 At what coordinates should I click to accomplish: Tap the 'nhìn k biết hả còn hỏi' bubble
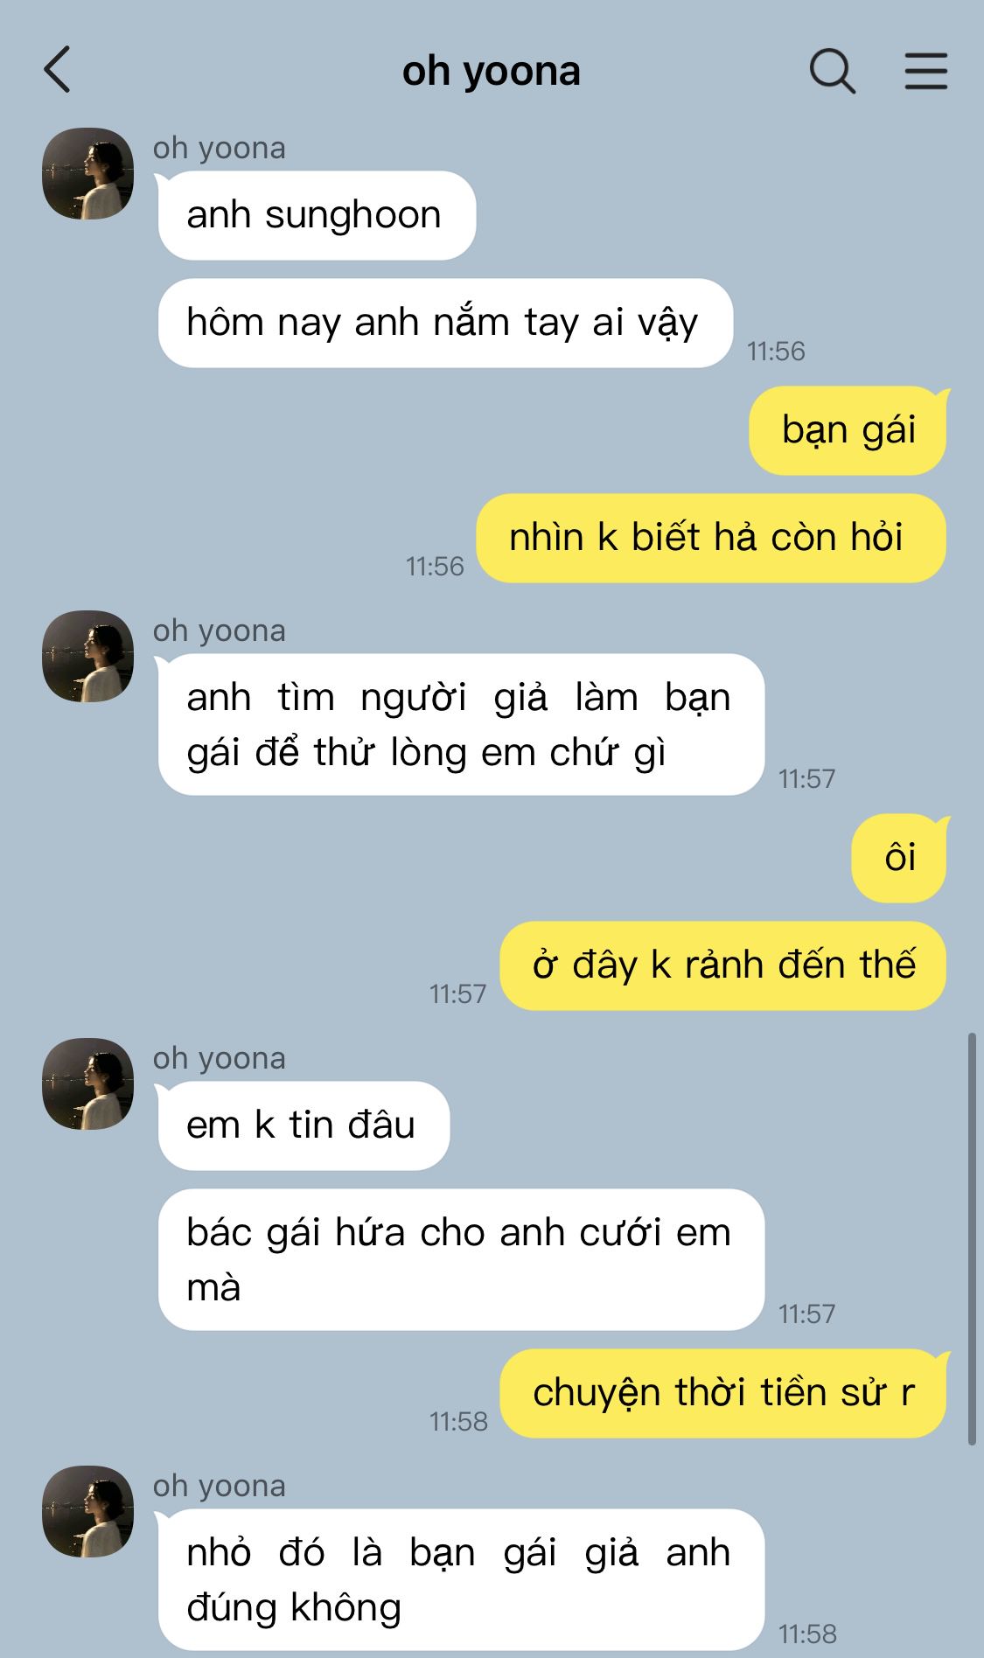(x=711, y=538)
